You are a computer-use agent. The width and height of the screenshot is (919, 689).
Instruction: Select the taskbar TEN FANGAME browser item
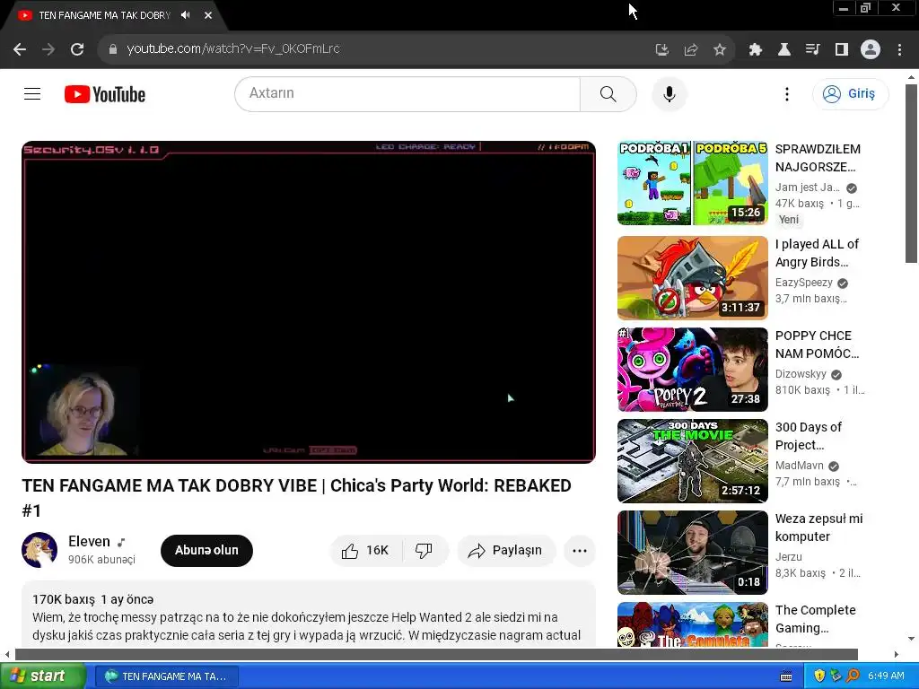click(166, 676)
